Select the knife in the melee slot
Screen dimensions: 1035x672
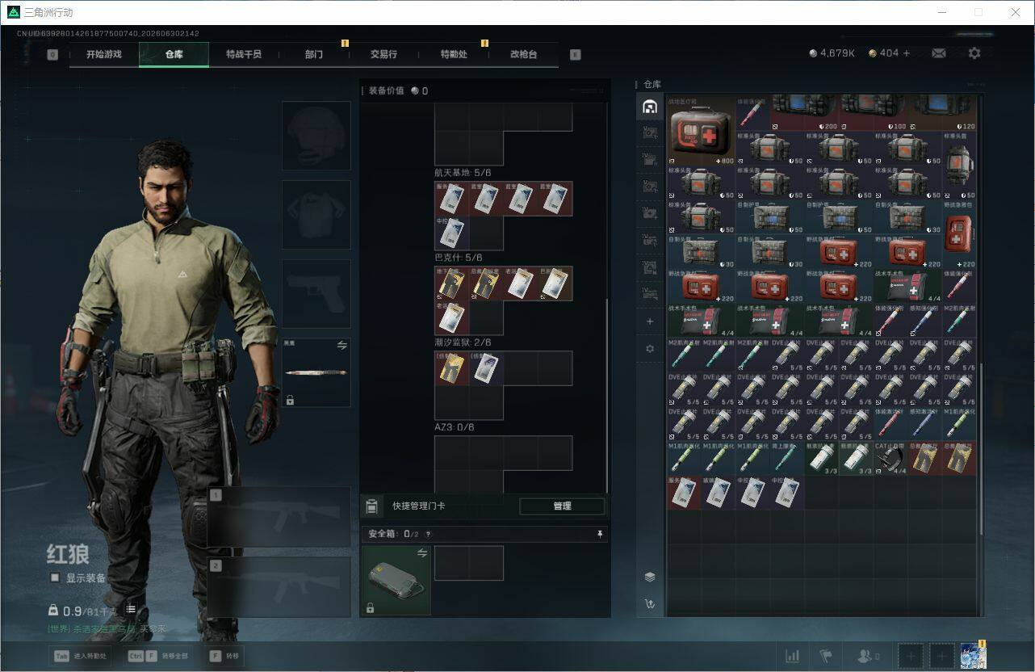coord(316,372)
